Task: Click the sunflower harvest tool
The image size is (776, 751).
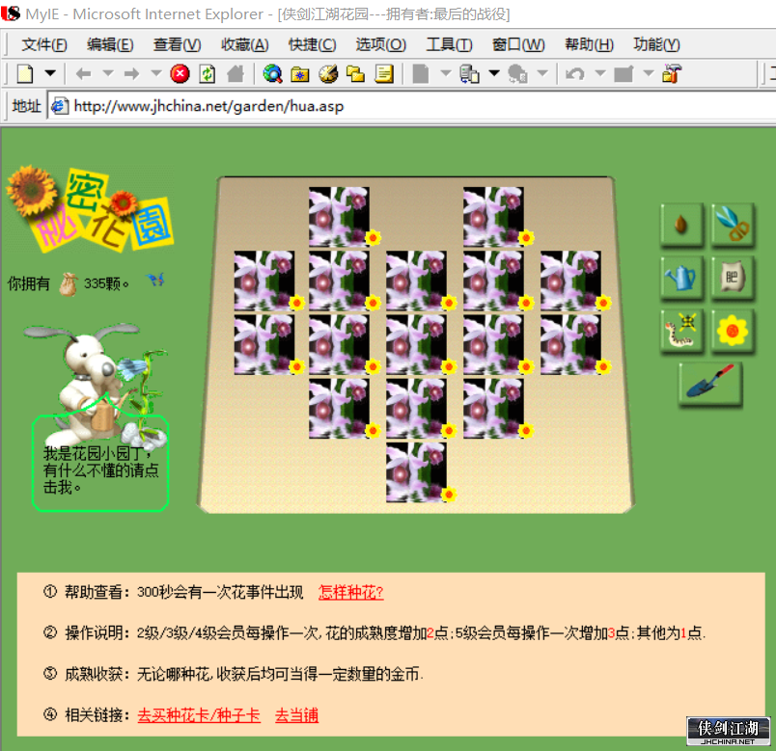Action: click(x=733, y=331)
